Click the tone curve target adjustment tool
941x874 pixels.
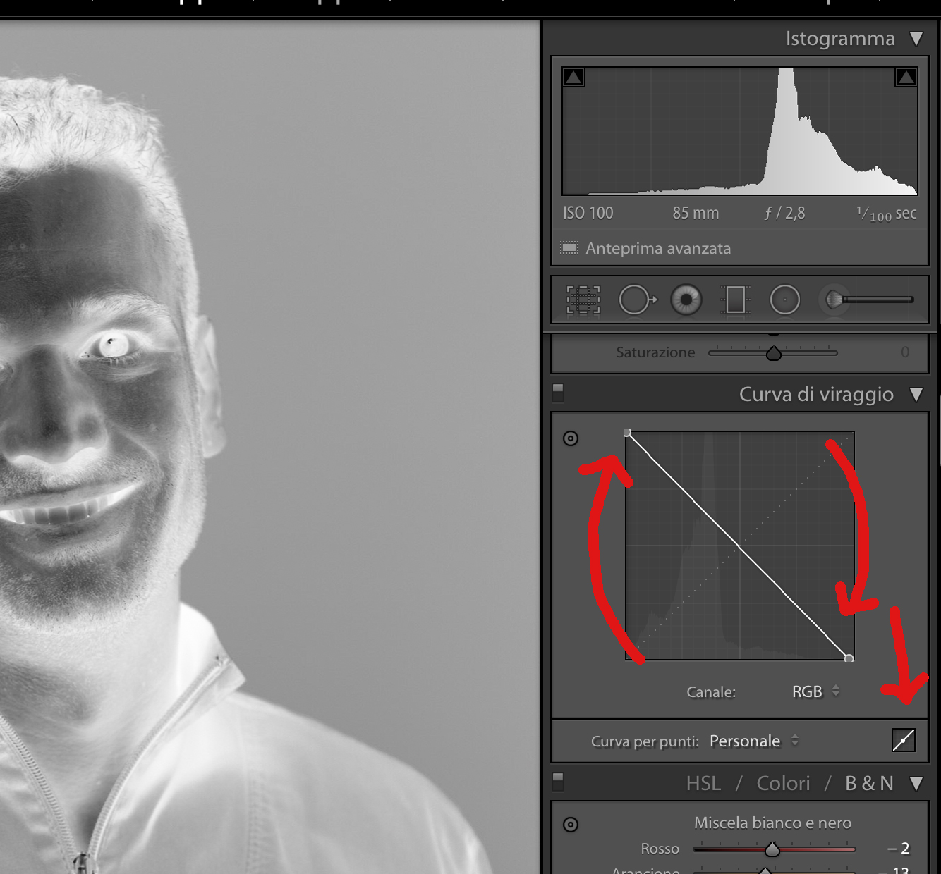pyautogui.click(x=571, y=438)
